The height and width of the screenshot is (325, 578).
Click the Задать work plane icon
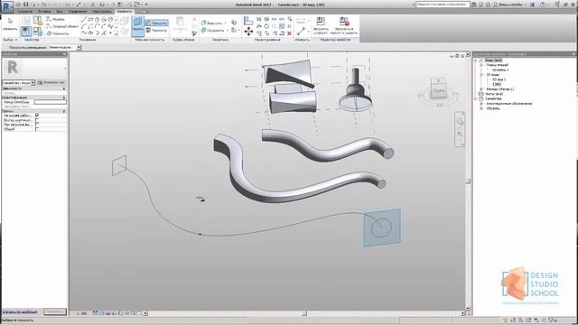click(x=137, y=25)
